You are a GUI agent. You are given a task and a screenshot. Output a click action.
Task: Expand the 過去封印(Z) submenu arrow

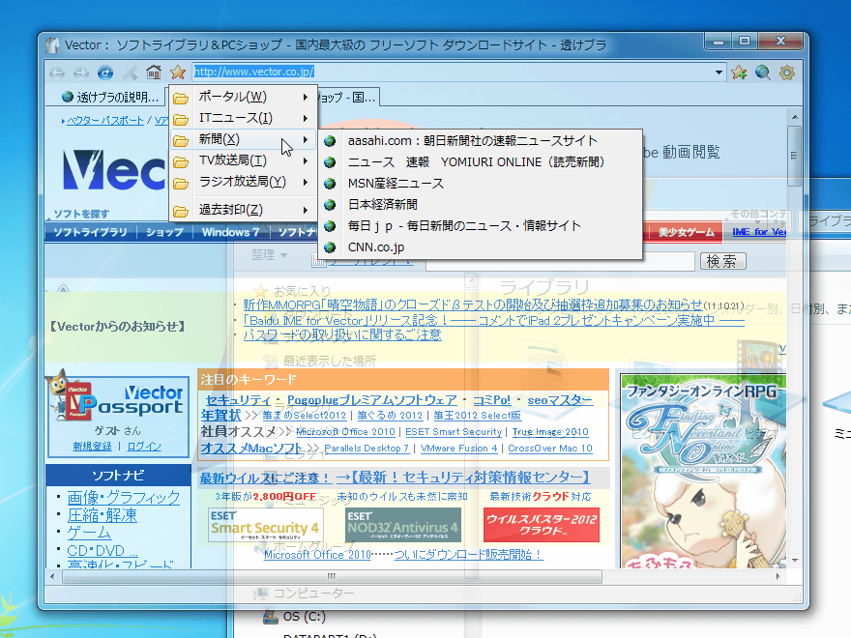pyautogui.click(x=306, y=211)
